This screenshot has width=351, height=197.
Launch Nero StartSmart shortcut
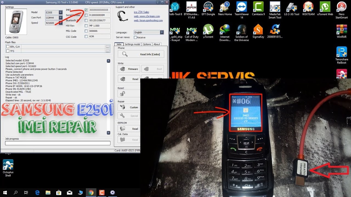[341, 10]
